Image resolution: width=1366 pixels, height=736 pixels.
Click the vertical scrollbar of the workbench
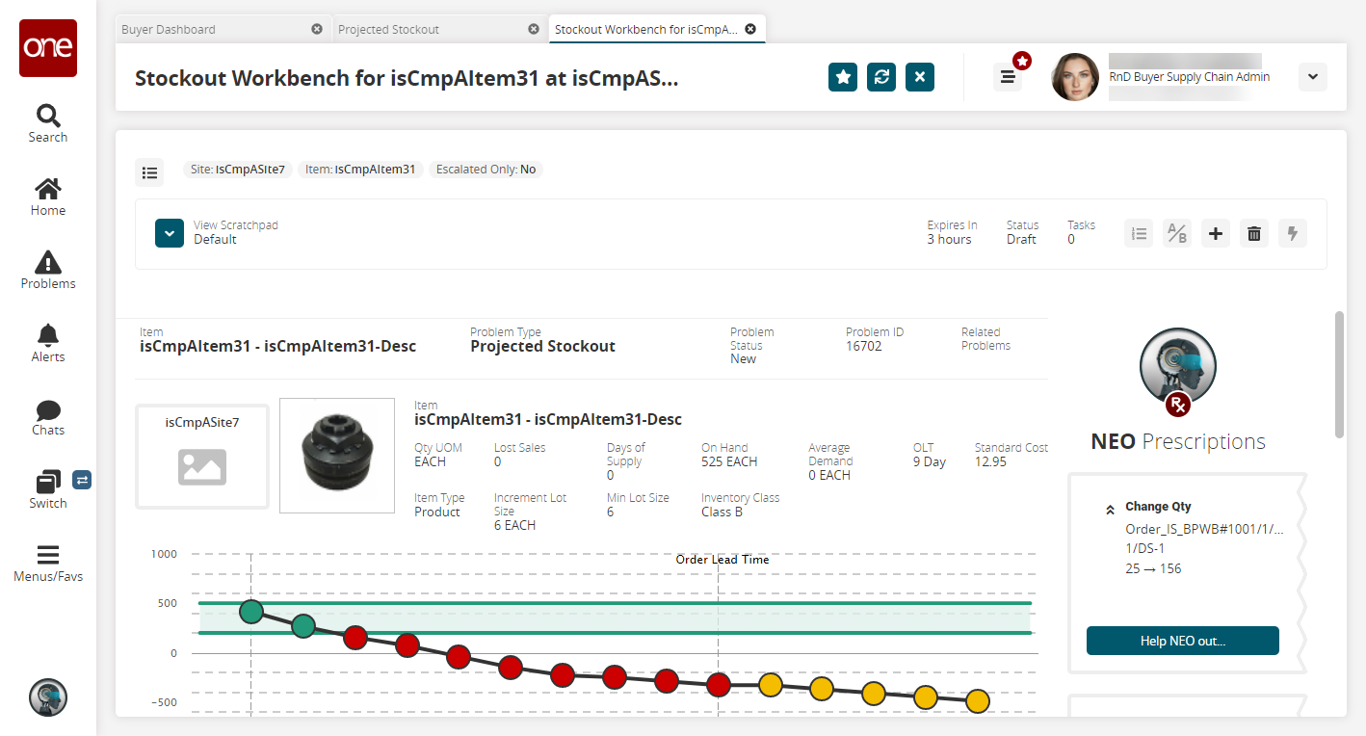1339,374
